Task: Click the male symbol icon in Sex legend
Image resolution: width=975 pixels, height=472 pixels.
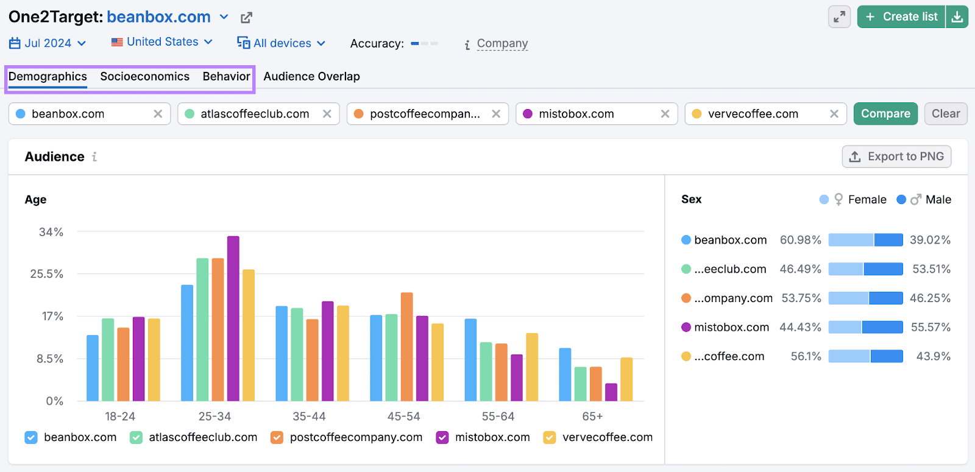Action: click(x=916, y=200)
